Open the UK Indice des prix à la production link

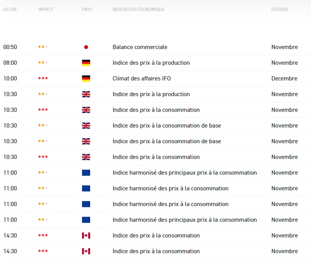151,94
